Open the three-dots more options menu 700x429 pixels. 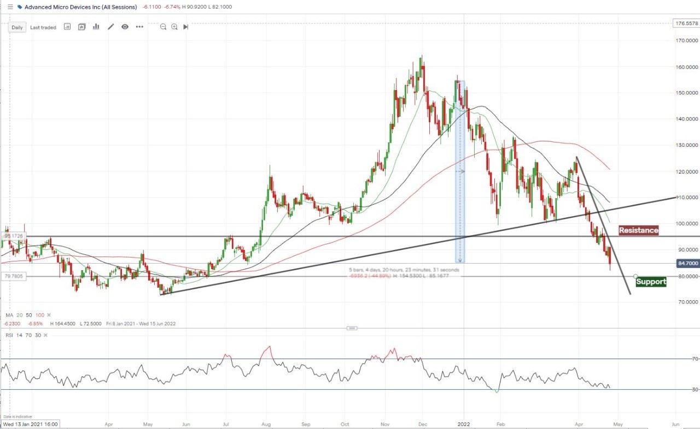[x=139, y=27]
